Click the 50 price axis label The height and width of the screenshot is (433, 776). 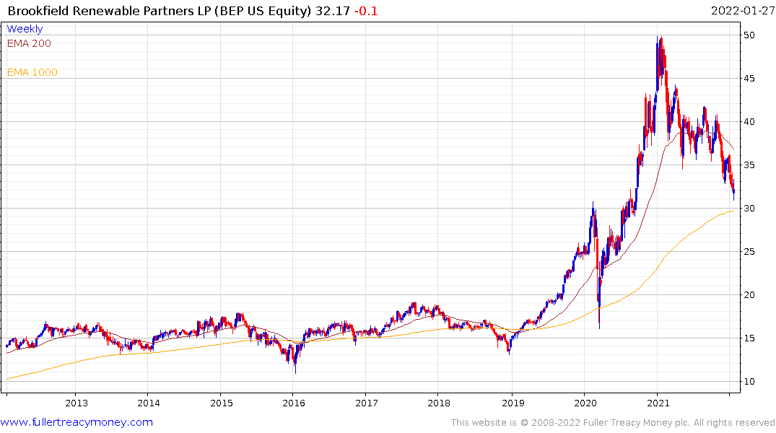749,35
